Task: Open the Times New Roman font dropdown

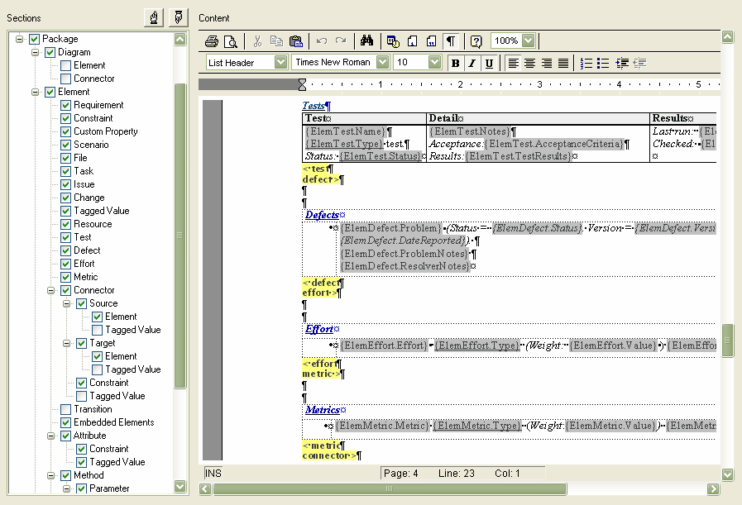Action: pos(382,63)
